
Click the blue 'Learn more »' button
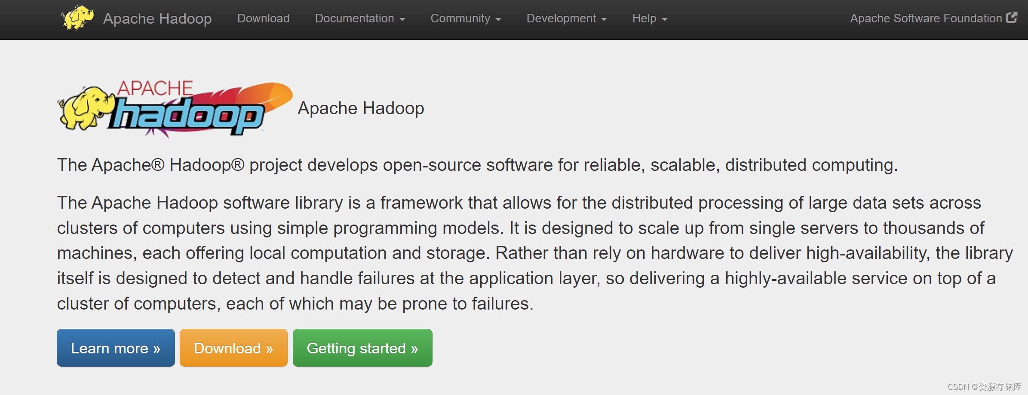point(115,348)
